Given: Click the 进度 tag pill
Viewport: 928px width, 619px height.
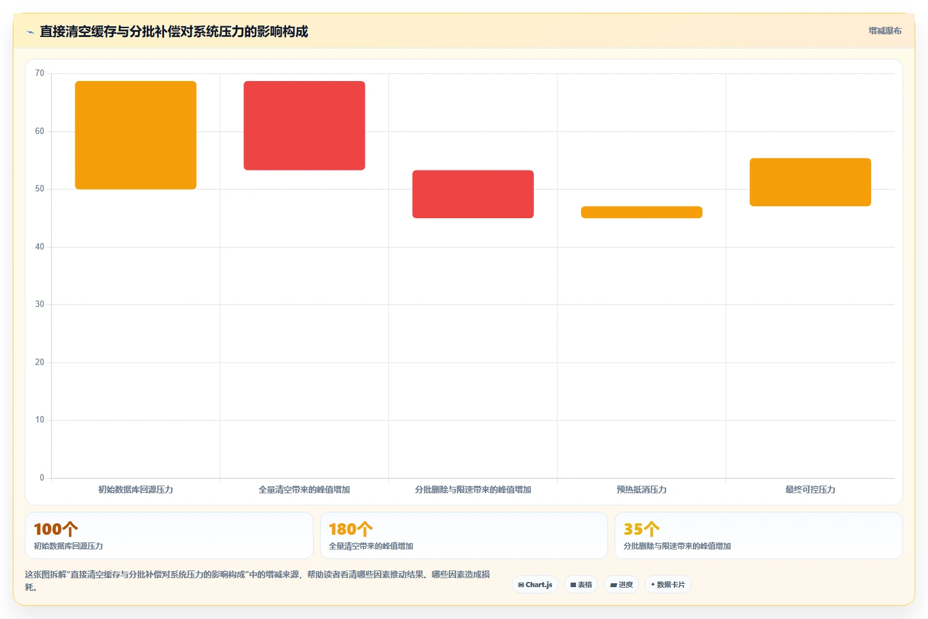Looking at the screenshot, I should (x=621, y=585).
